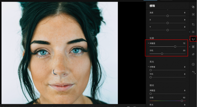Click the X position slider handle
The width and height of the screenshot is (197, 107).
[168, 23]
